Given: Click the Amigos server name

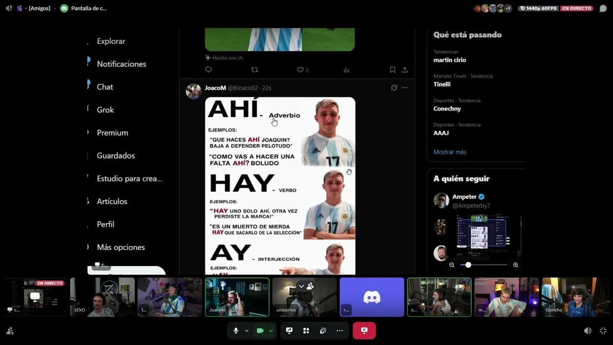Looking at the screenshot, I should [39, 8].
